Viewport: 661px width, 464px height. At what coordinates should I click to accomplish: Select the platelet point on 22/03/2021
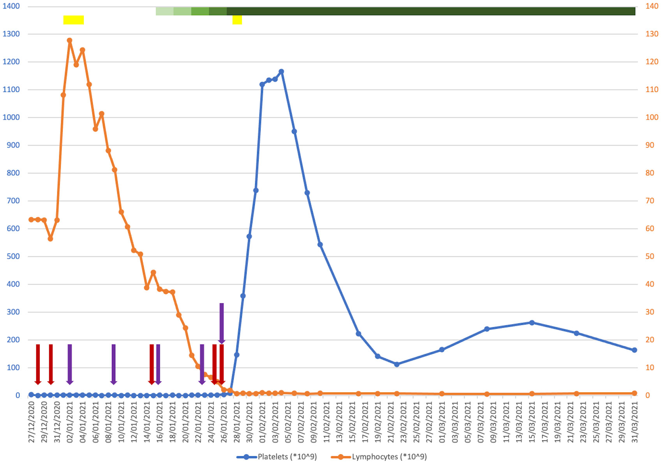(x=577, y=333)
